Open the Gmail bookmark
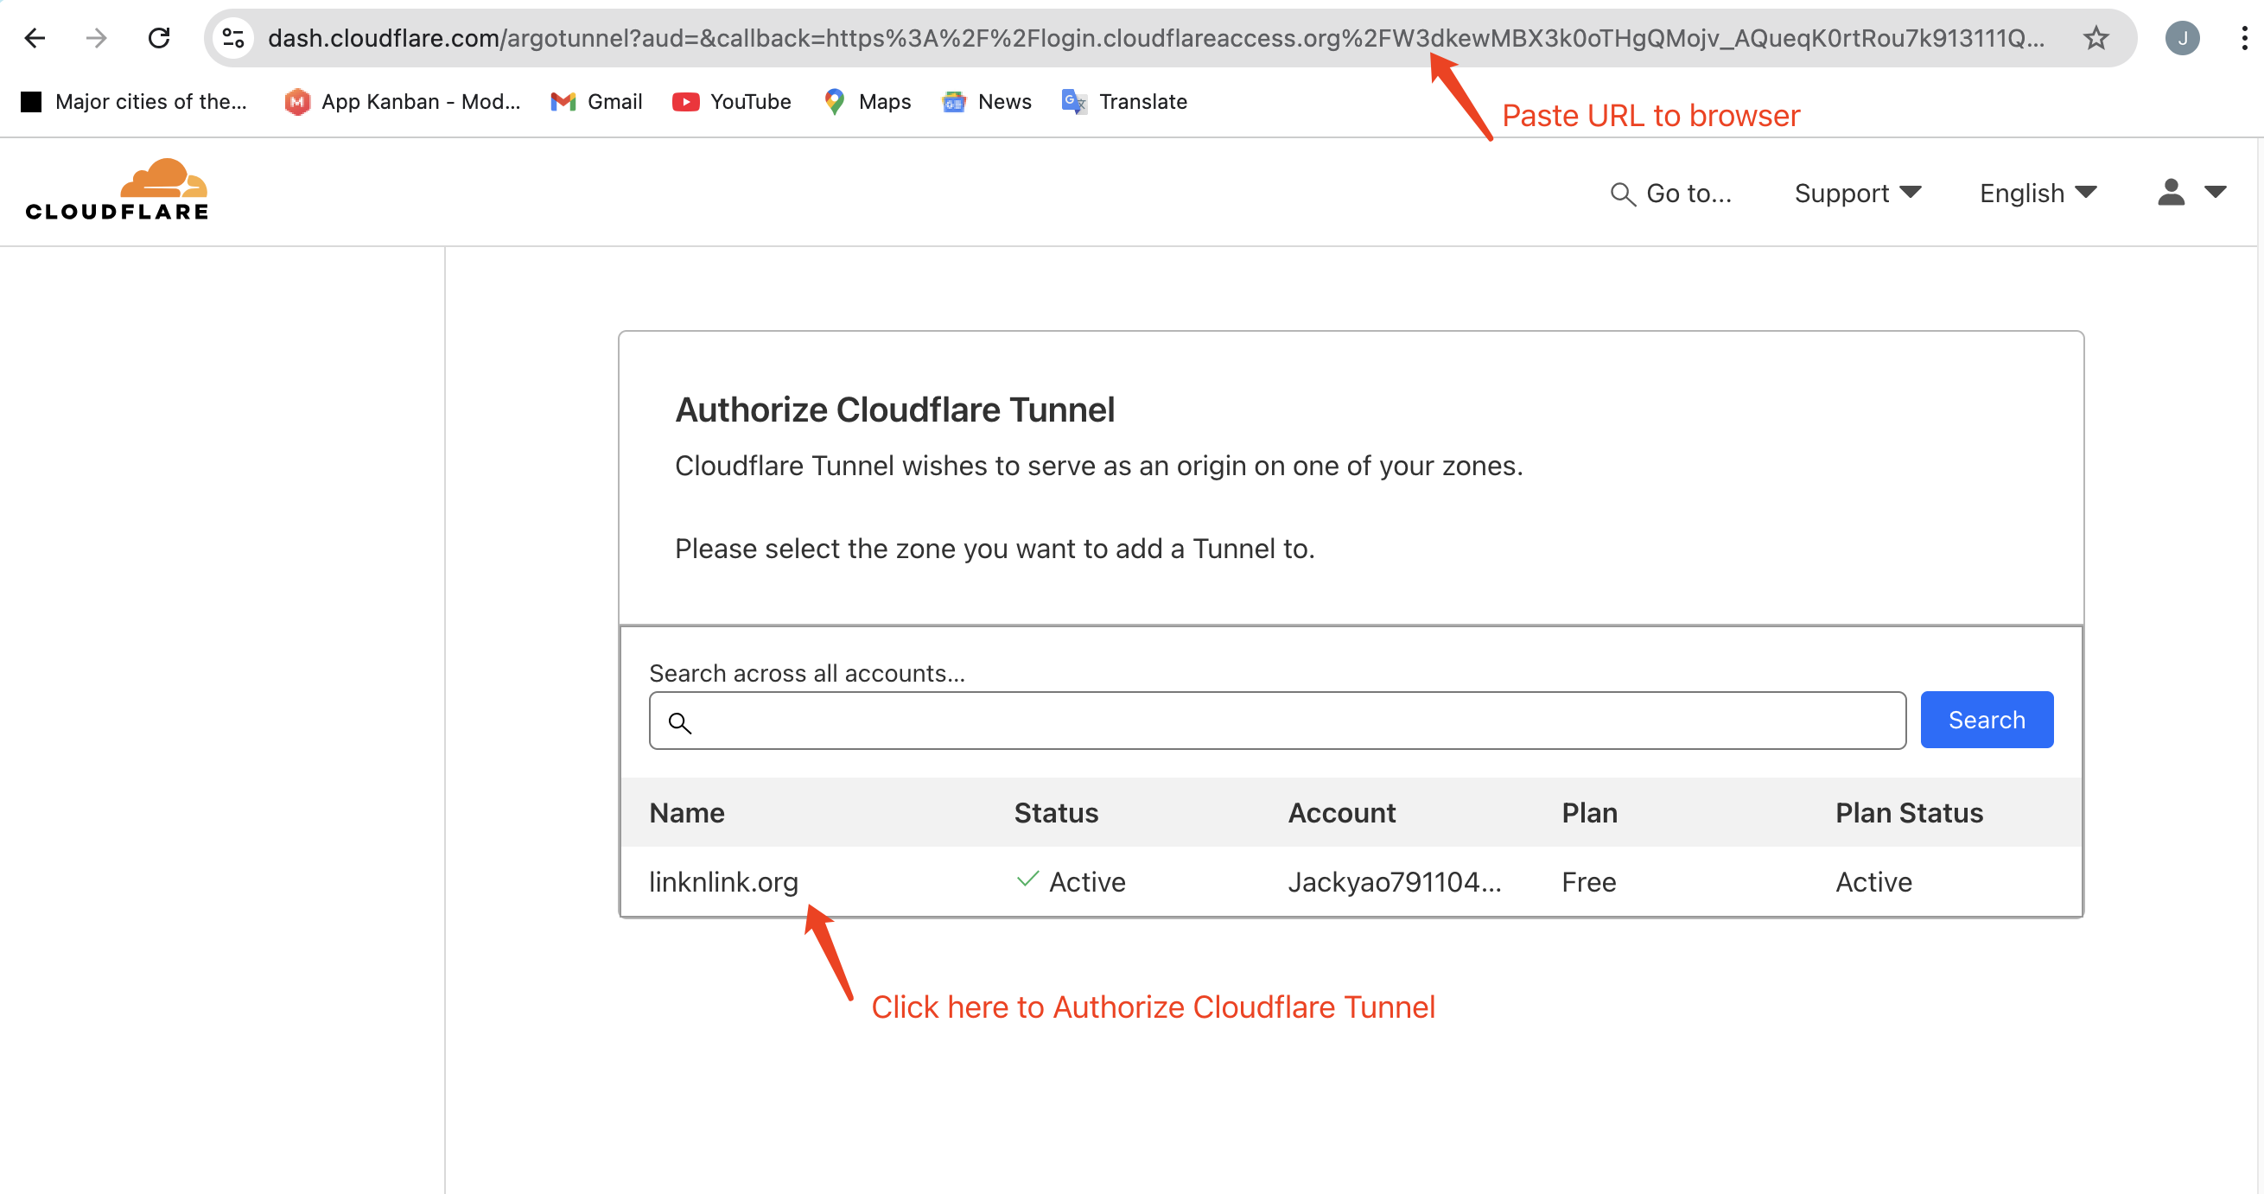 point(597,102)
